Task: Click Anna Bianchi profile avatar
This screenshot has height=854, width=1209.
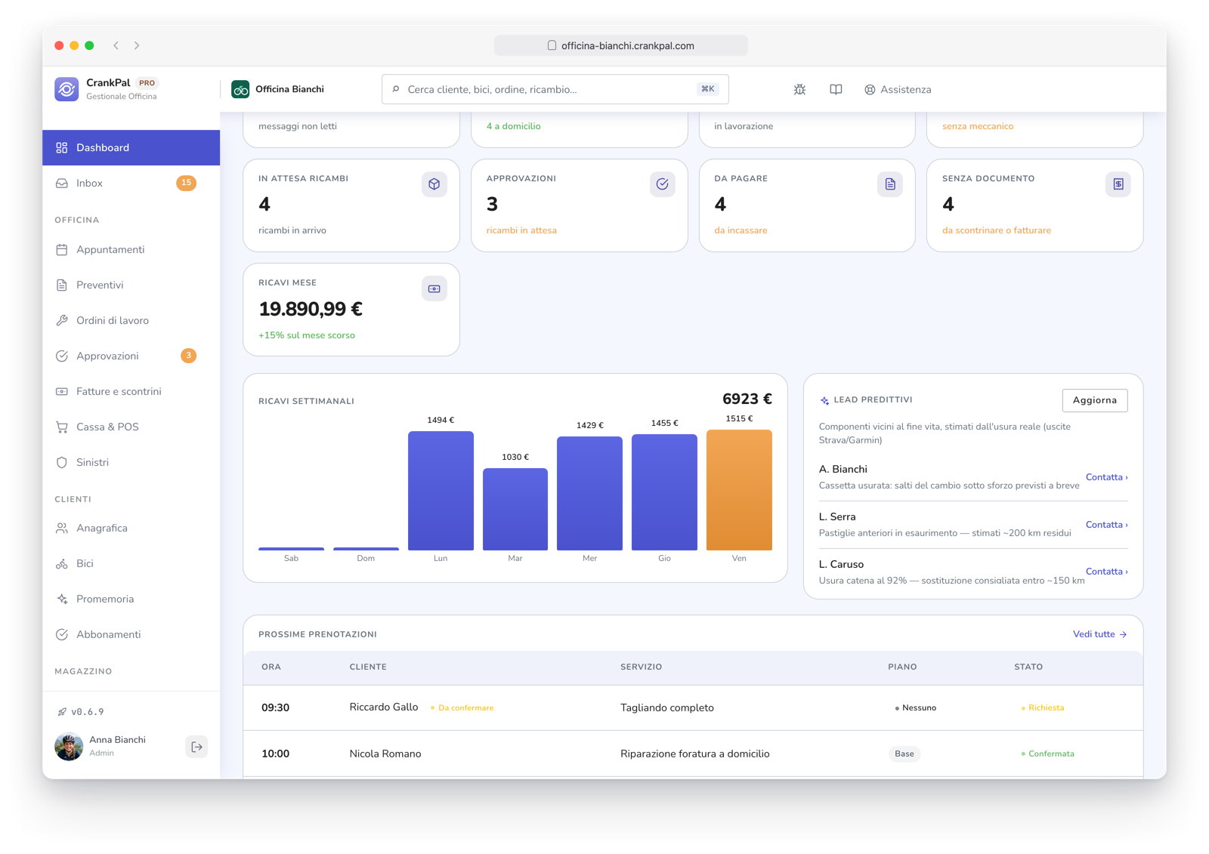Action: (69, 747)
